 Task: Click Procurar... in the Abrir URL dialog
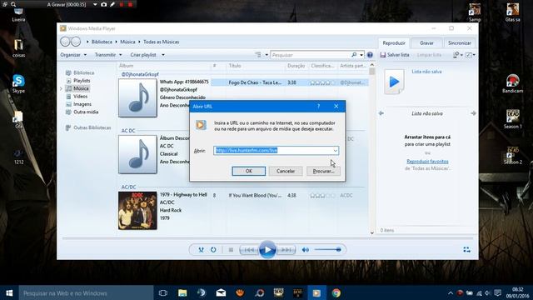pyautogui.click(x=323, y=171)
